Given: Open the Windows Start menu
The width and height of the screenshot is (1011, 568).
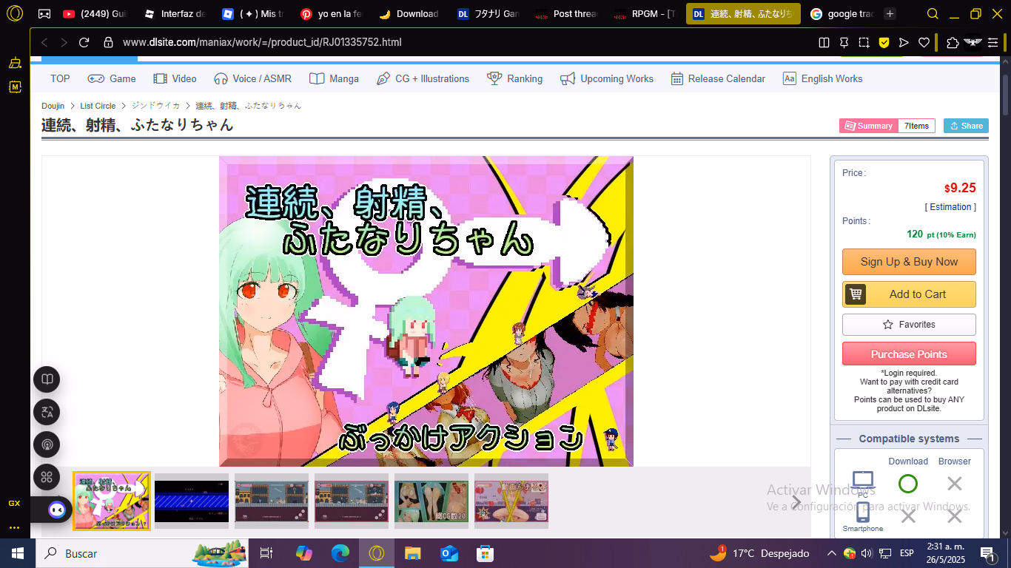Looking at the screenshot, I should tap(17, 553).
